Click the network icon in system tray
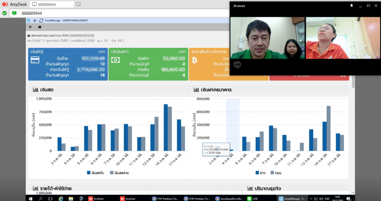This screenshot has width=381, height=201. click(x=316, y=199)
